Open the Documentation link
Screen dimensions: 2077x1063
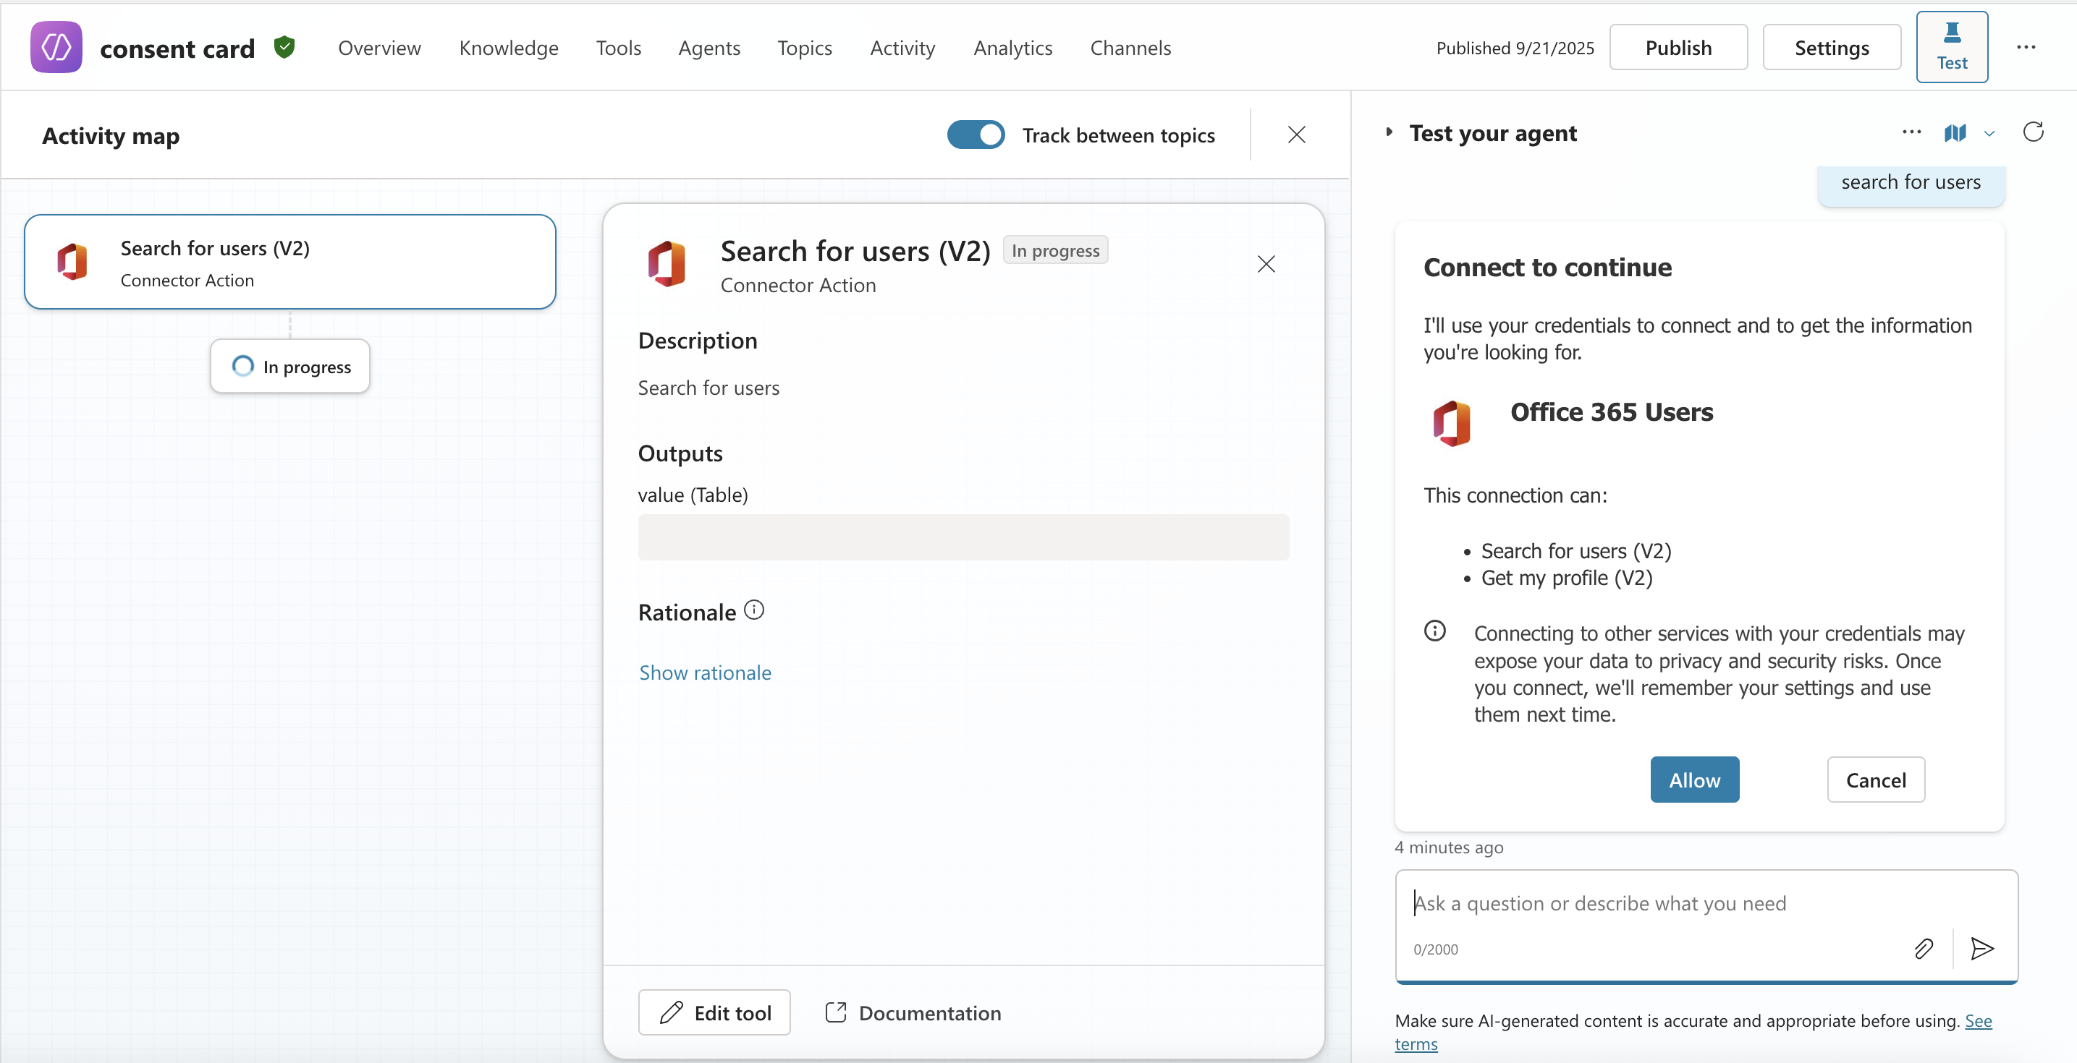(913, 1012)
